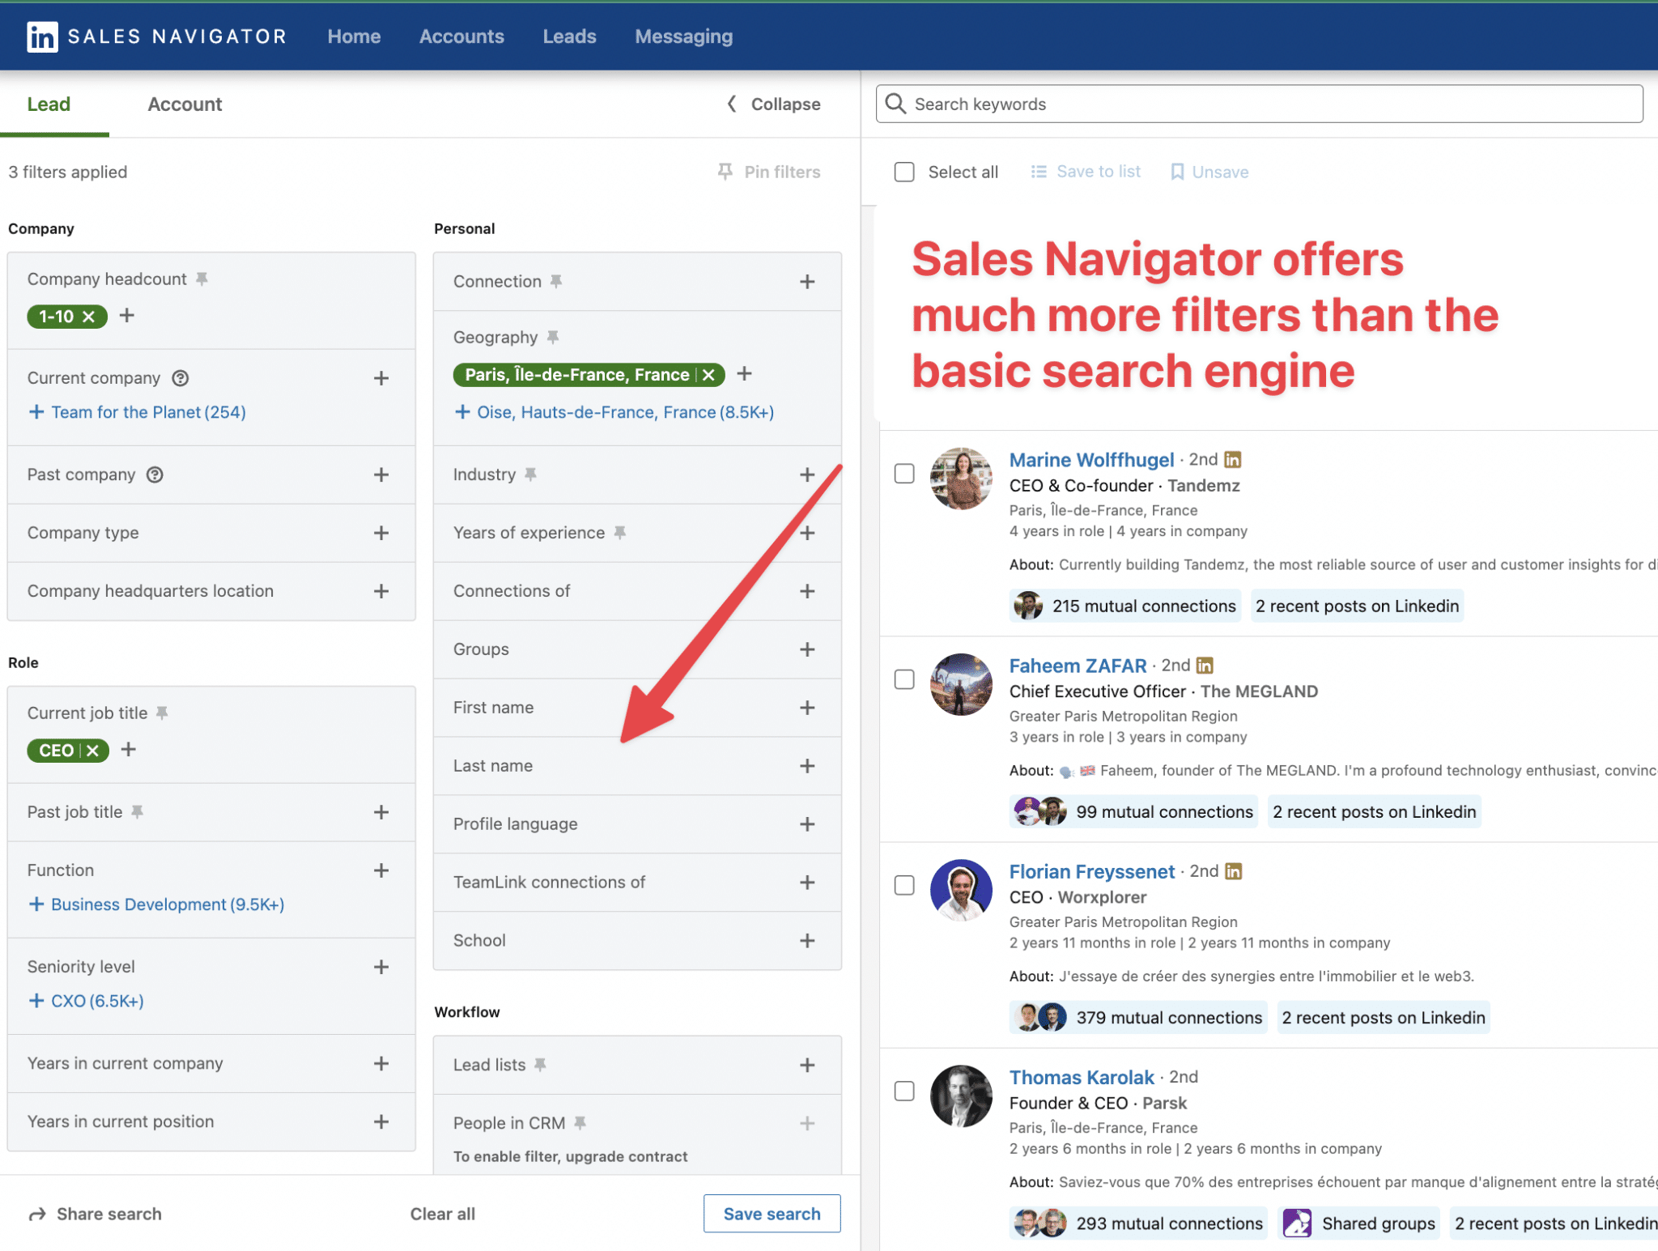Click the Sales Navigator LinkedIn logo
Image resolution: width=1658 pixels, height=1251 pixels.
click(40, 36)
